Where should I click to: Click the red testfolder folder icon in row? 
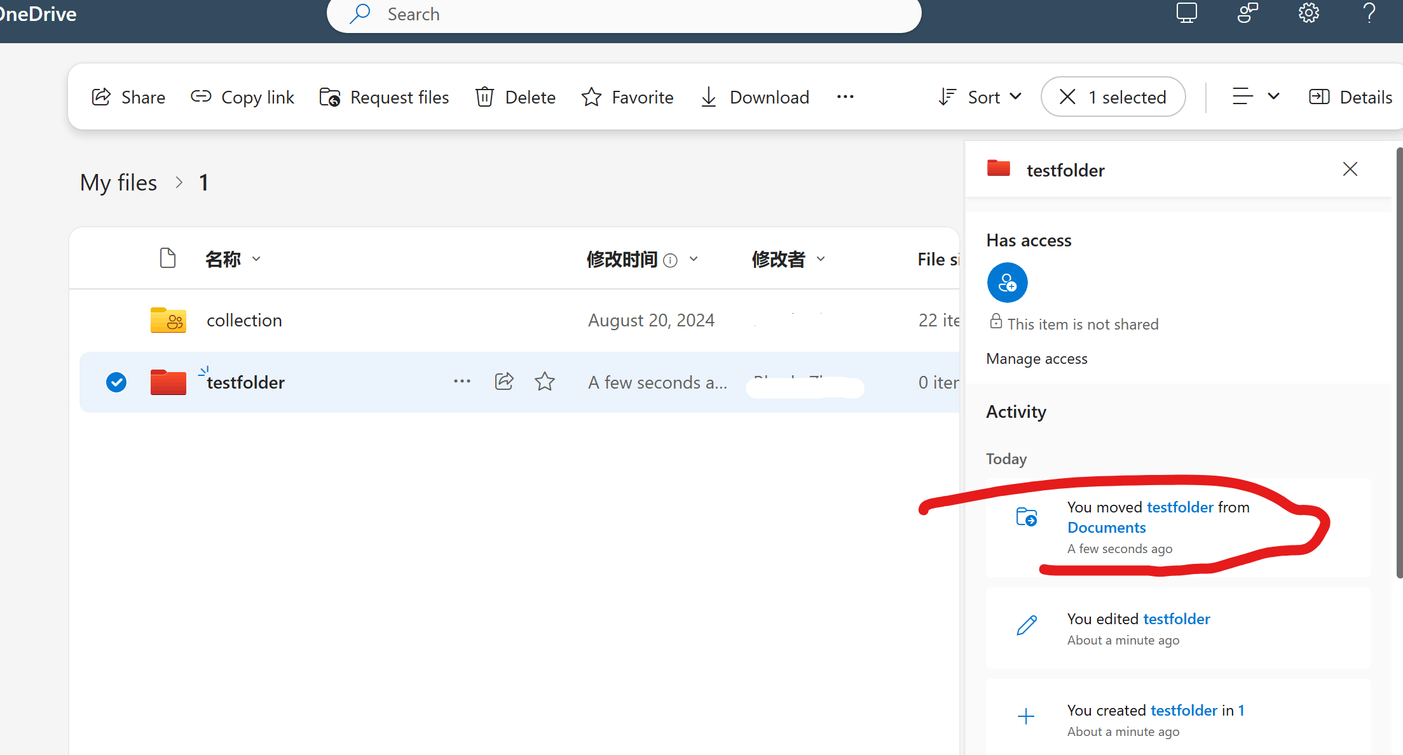coord(168,382)
